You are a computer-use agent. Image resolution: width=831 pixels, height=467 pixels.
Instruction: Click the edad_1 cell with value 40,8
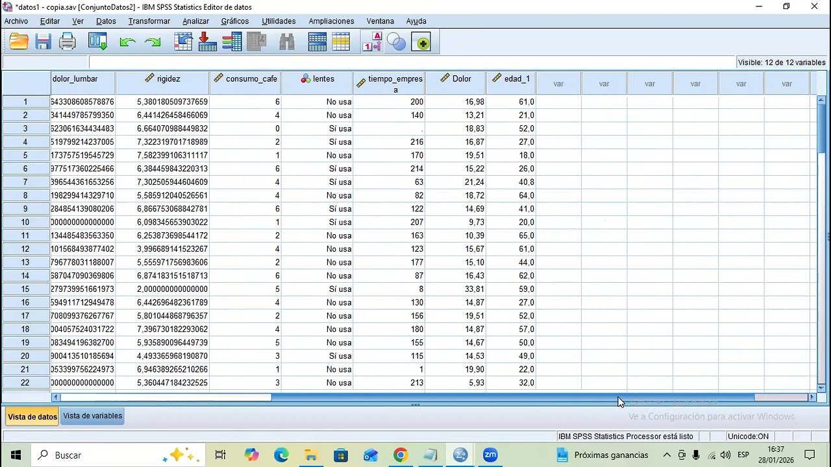coord(510,182)
